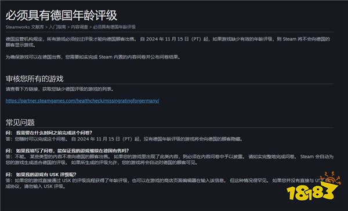Click the 常见问题 heading

point(20,123)
